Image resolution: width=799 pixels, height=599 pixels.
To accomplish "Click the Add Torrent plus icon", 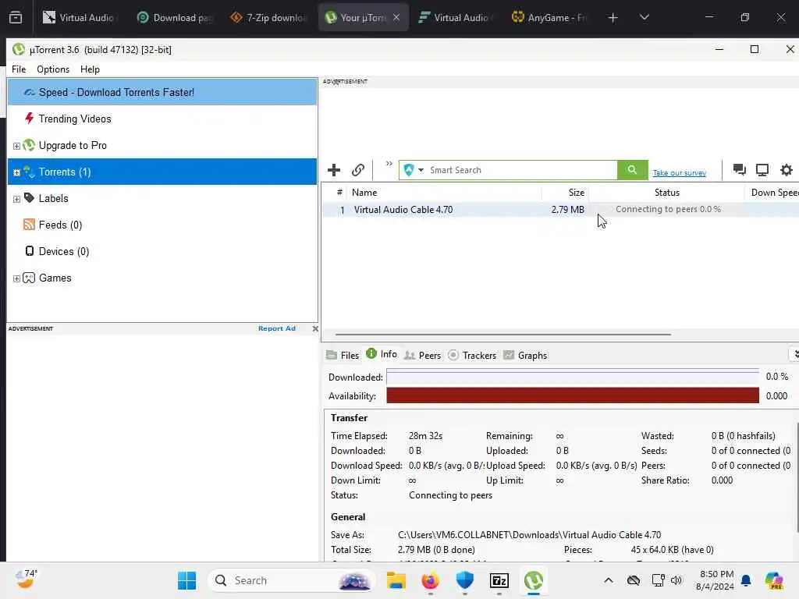I will pos(334,170).
